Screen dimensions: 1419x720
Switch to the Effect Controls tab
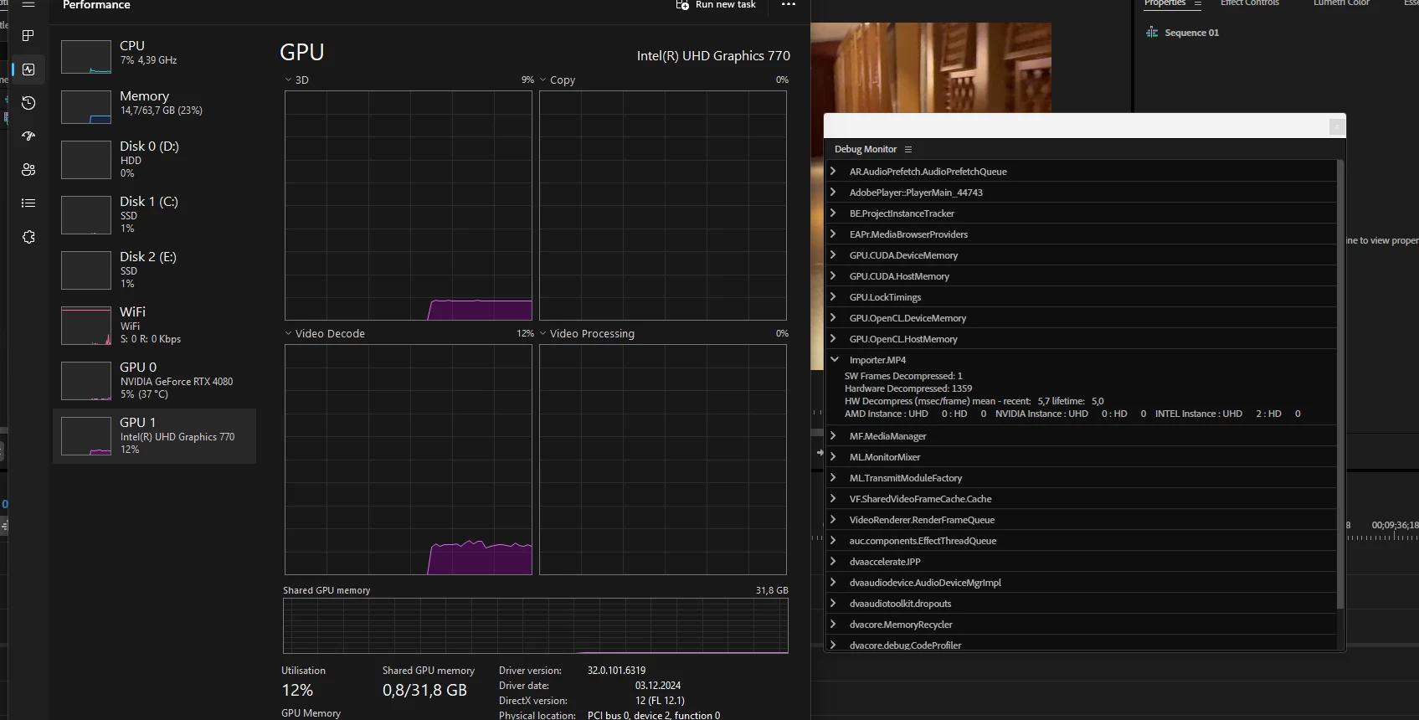coord(1249,3)
